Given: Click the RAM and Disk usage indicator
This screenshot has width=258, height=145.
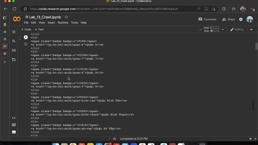Looking at the screenshot, I should [212, 29].
